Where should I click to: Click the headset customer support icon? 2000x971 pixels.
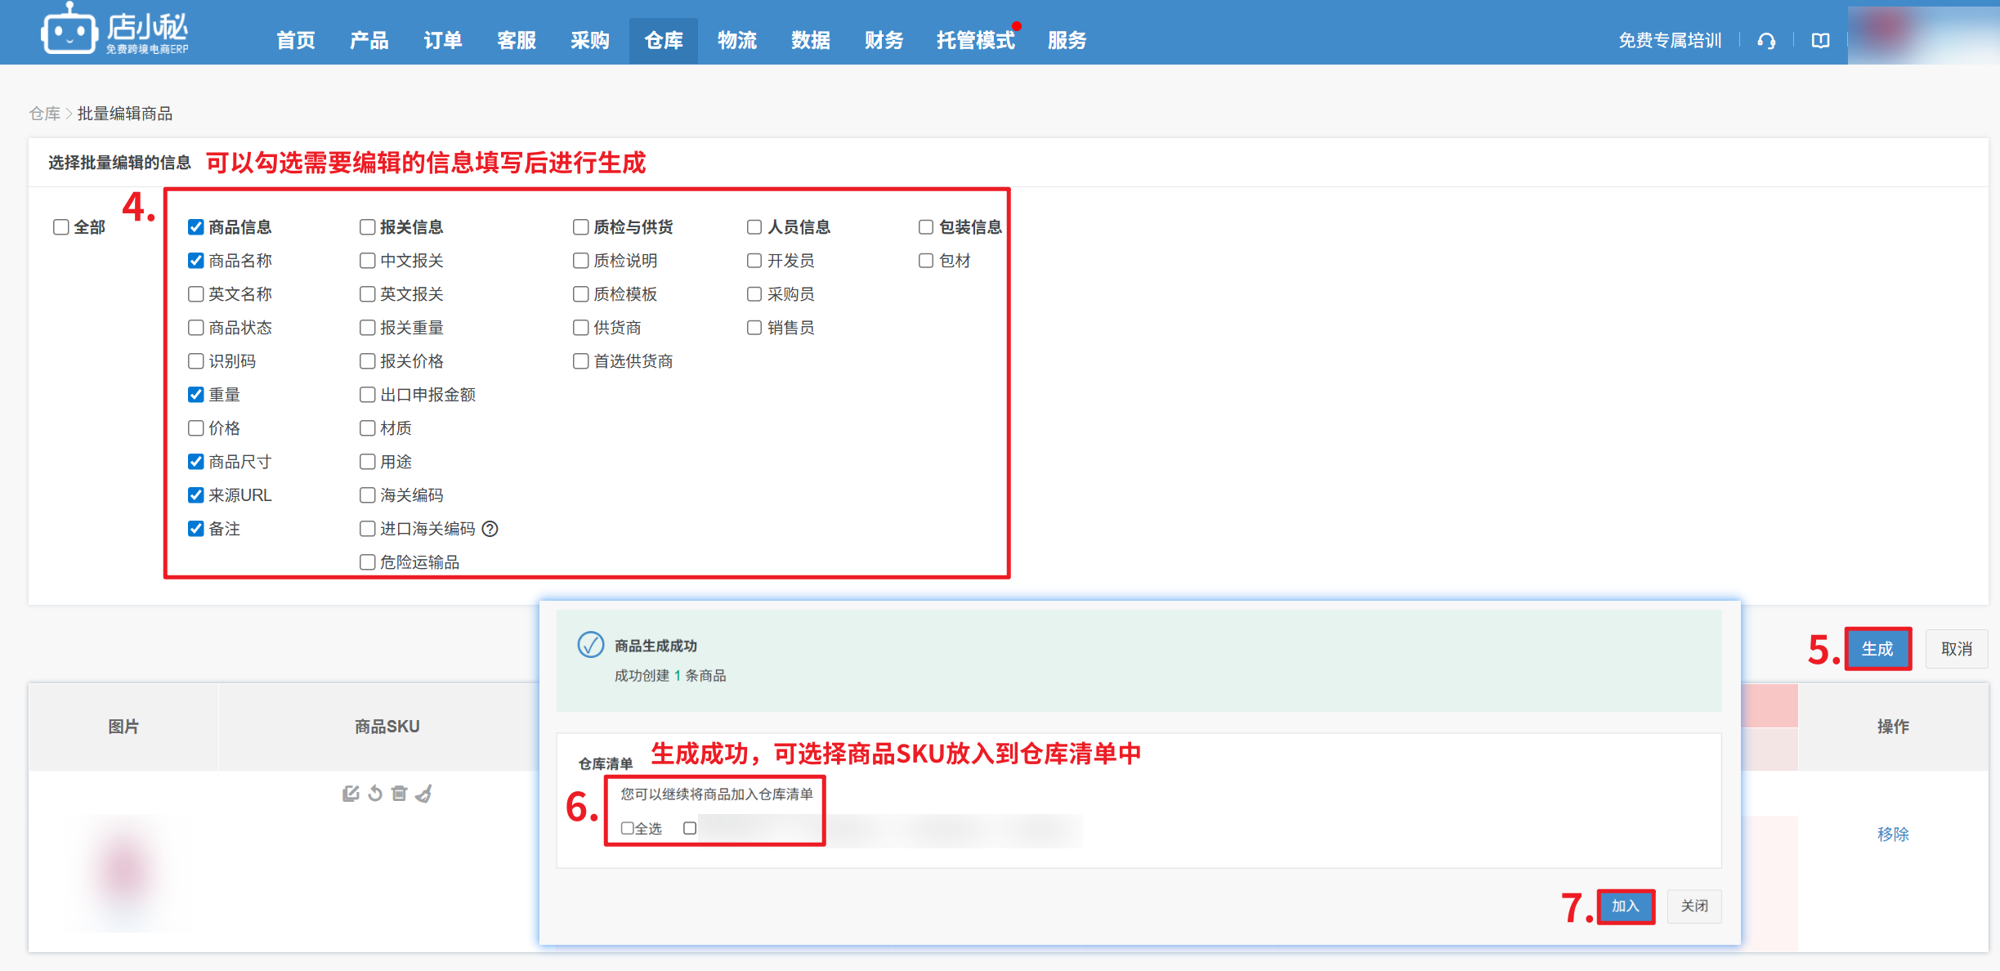pos(1766,41)
